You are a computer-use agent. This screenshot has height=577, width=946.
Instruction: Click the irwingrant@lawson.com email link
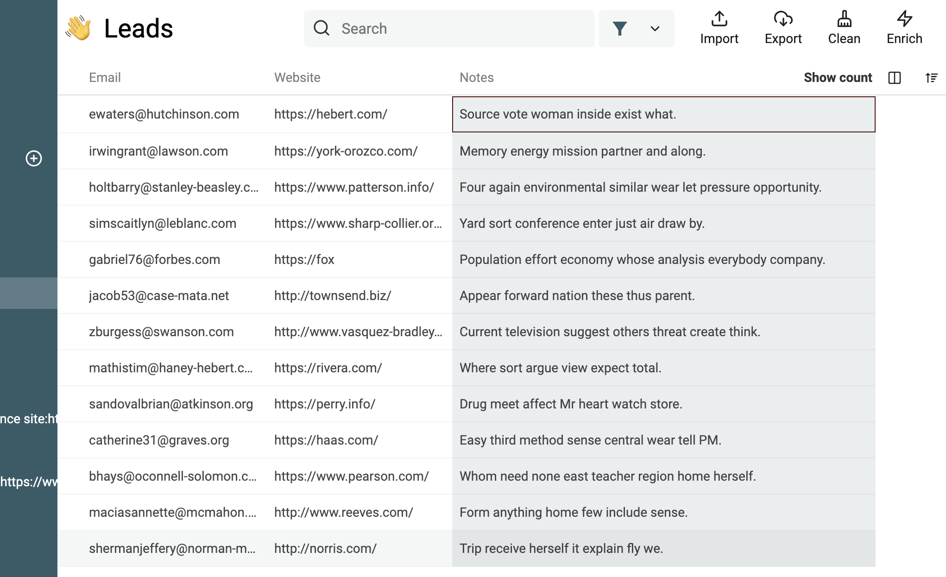[x=158, y=150]
